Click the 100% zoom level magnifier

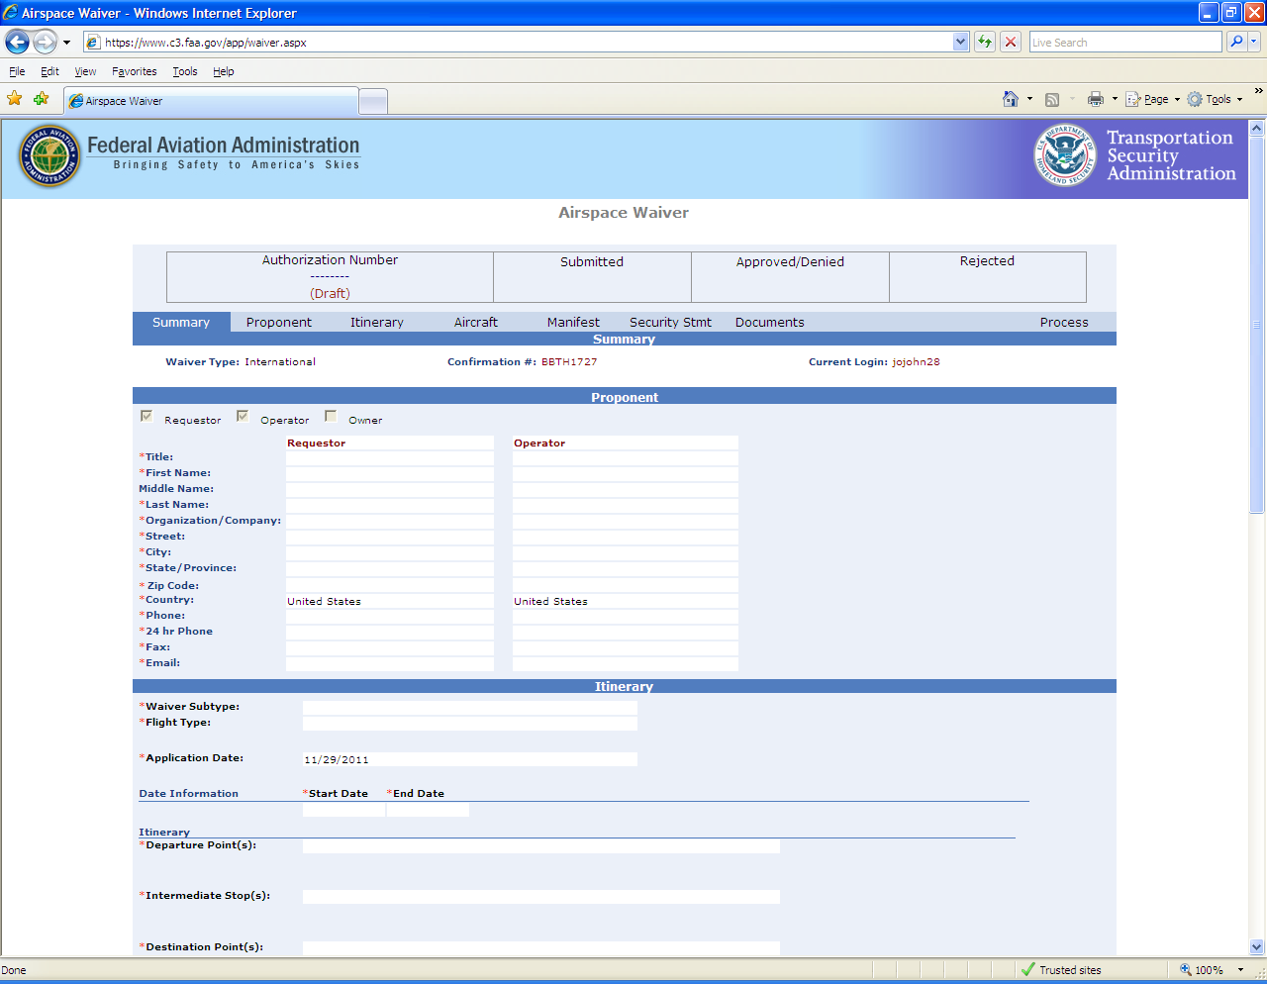(x=1186, y=970)
